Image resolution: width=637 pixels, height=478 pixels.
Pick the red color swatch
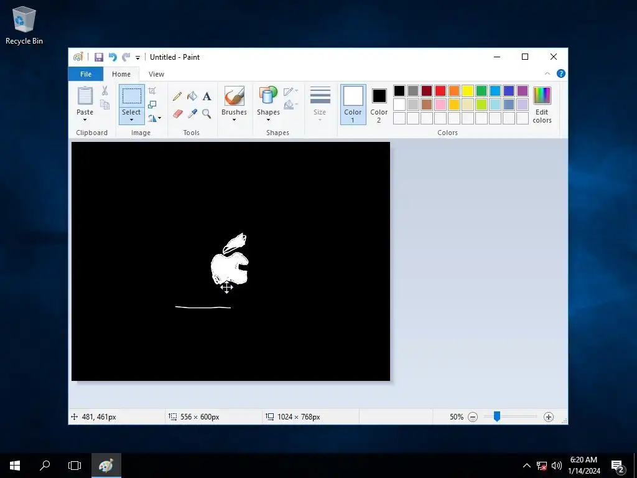click(440, 91)
